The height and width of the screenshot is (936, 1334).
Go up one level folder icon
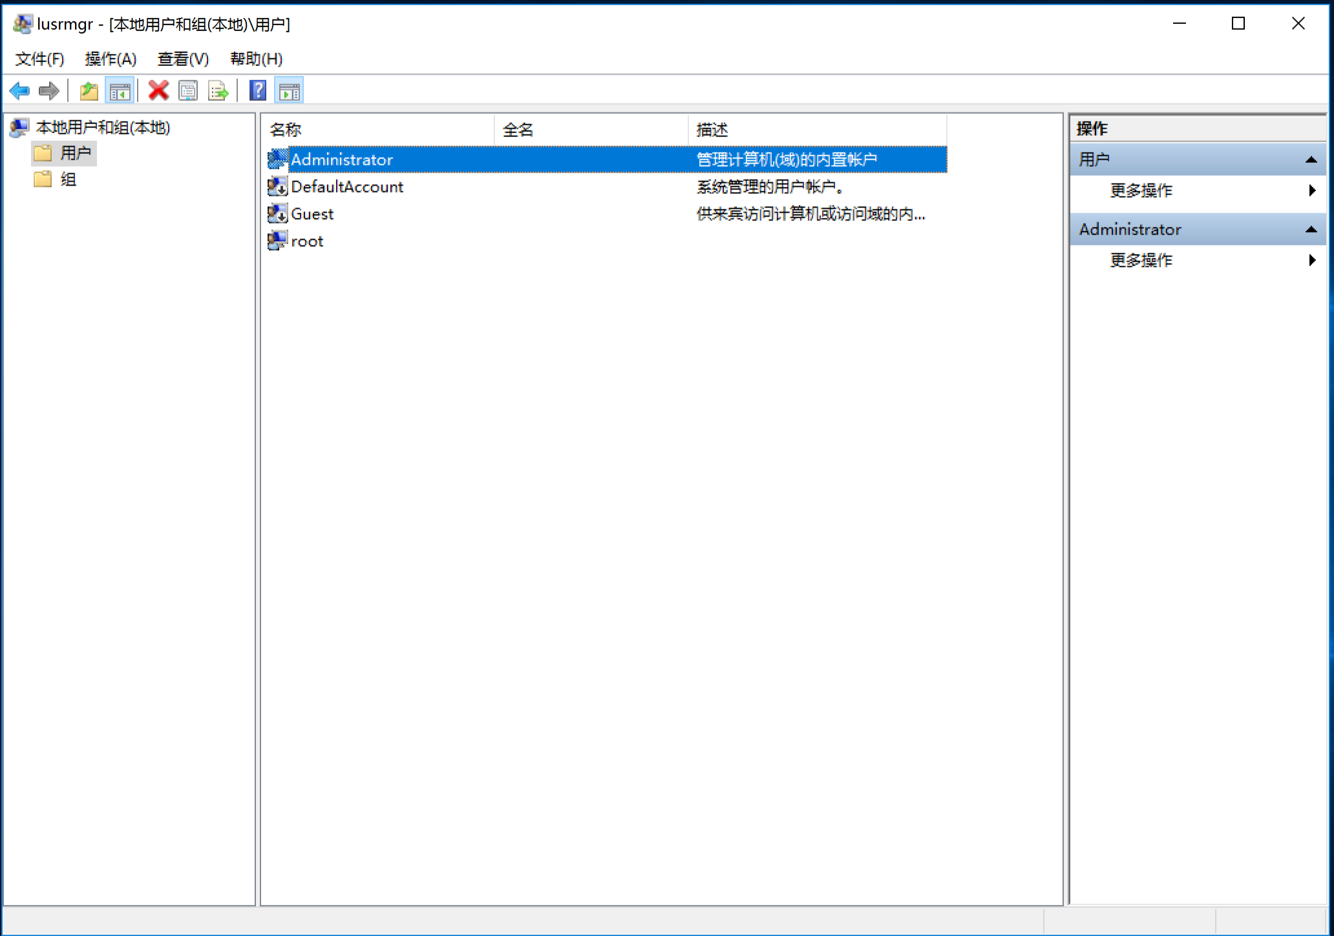pyautogui.click(x=89, y=91)
